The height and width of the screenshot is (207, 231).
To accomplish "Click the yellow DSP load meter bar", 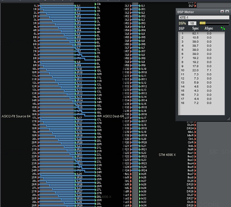I will coord(214,23).
